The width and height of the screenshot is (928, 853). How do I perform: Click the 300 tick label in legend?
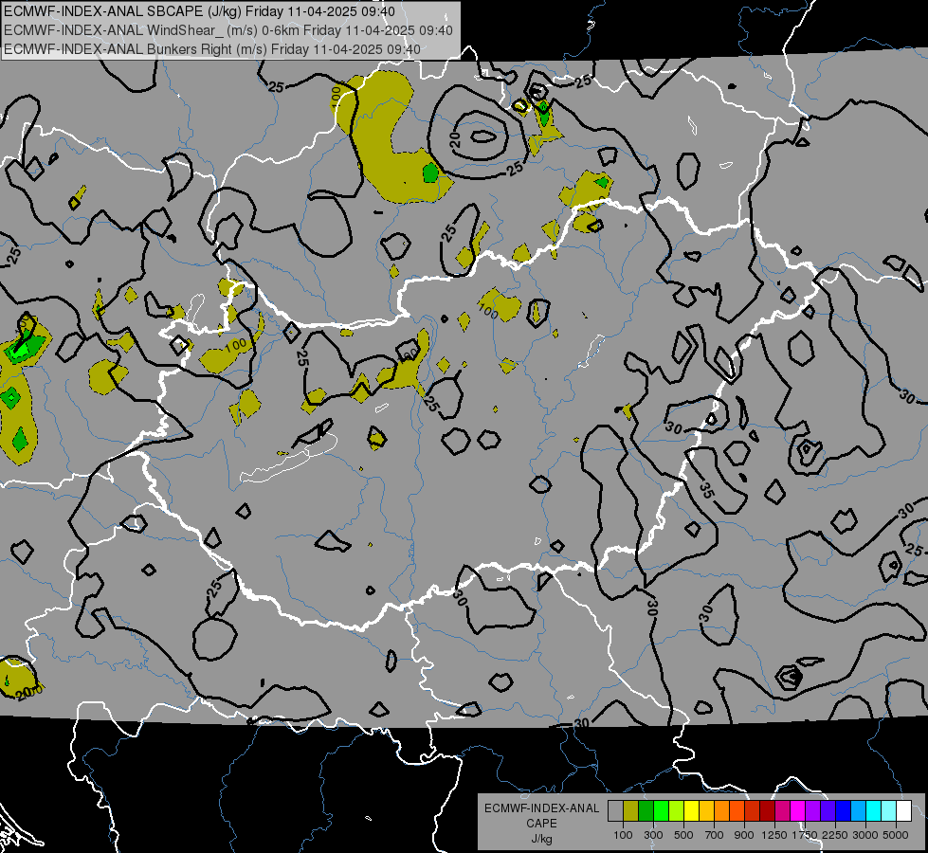click(653, 835)
